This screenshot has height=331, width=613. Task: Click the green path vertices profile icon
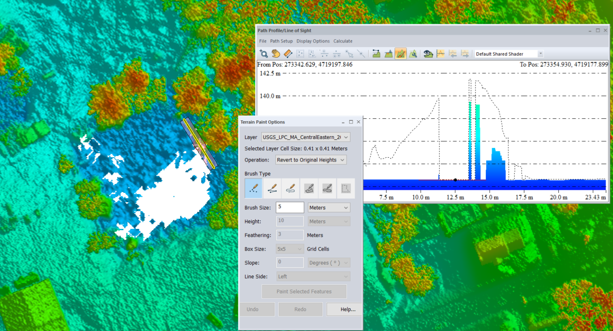click(x=376, y=54)
